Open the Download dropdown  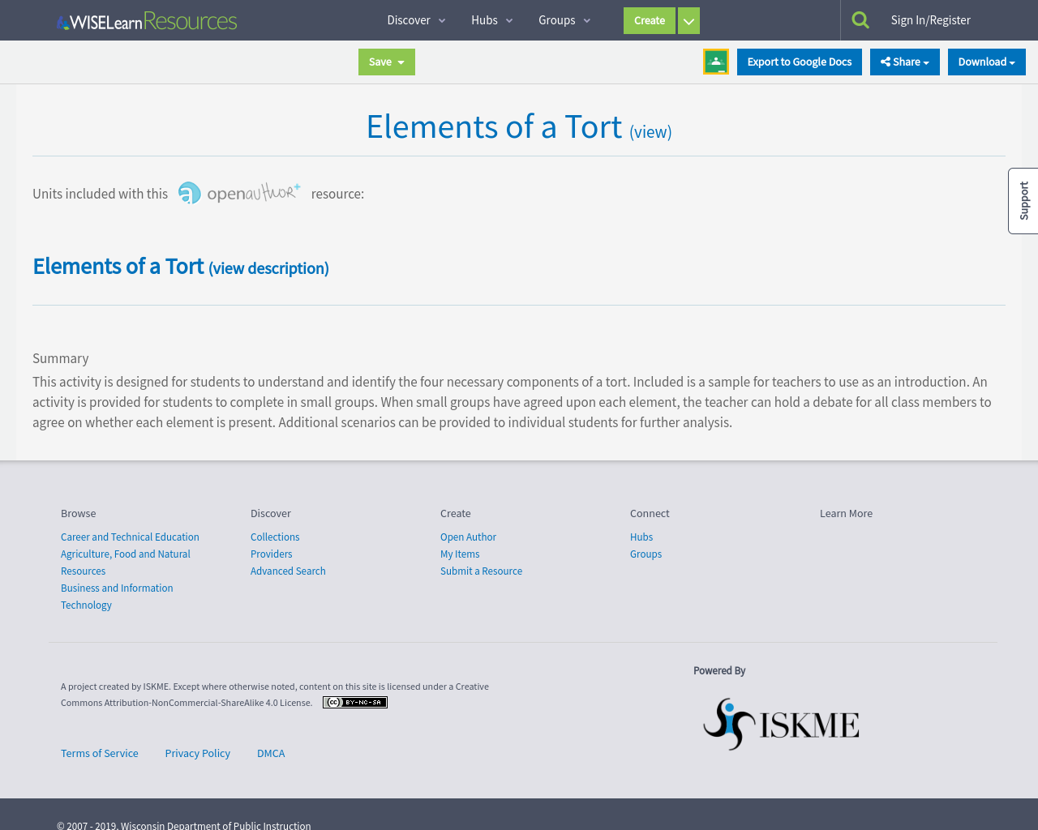pos(986,61)
